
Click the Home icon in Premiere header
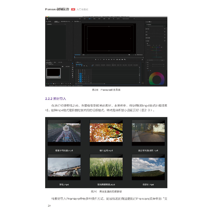click(x=47, y=19)
